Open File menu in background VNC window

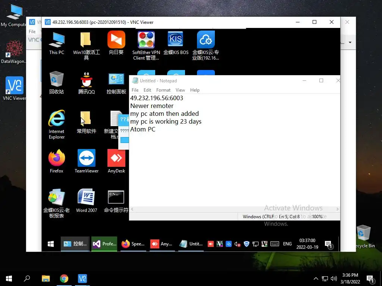[32, 31]
